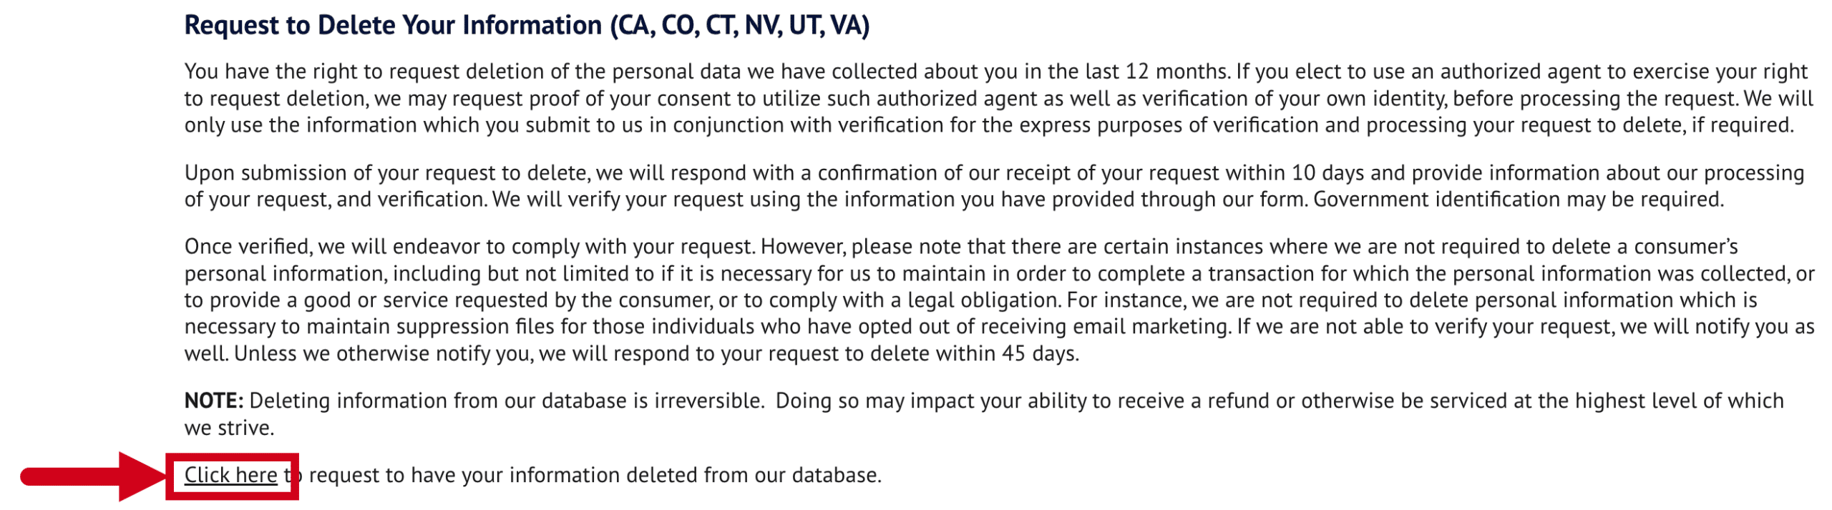Click the bold 'NOTE:' label

pos(214,401)
